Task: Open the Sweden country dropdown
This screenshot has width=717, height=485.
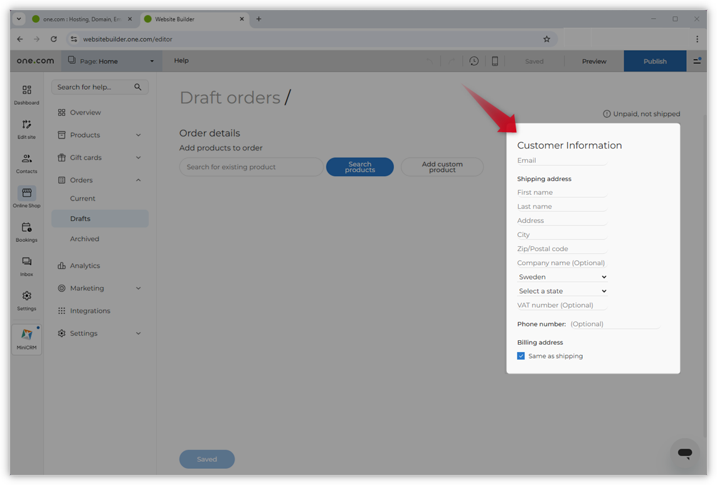Action: pos(562,277)
